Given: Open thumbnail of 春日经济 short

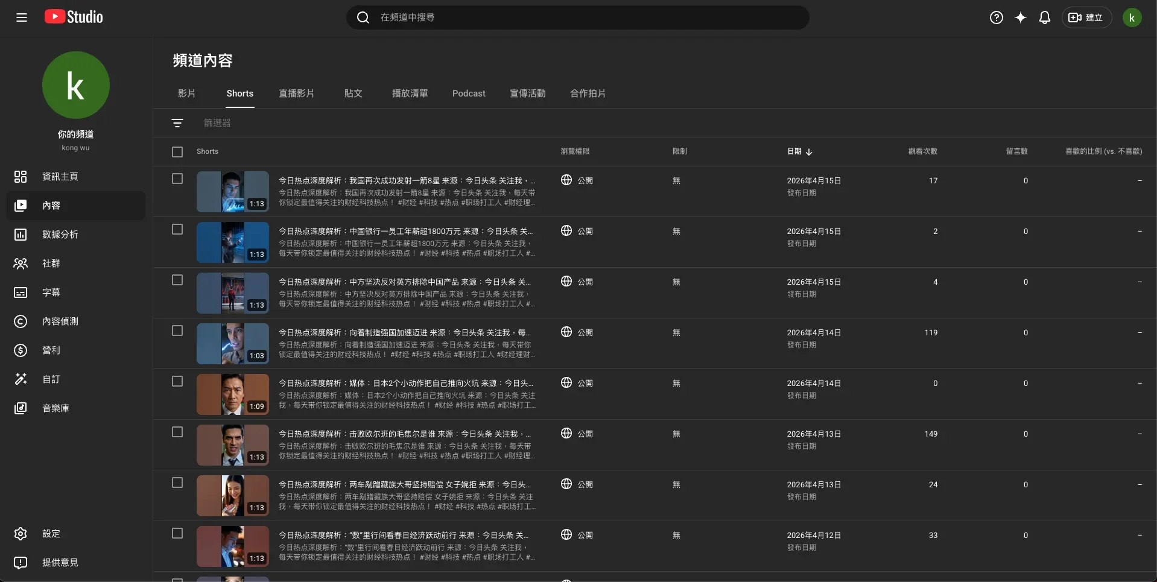Looking at the screenshot, I should point(233,546).
